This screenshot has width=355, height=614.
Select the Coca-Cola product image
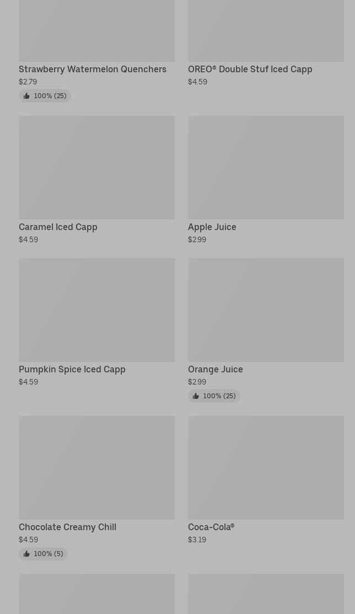pos(266,467)
